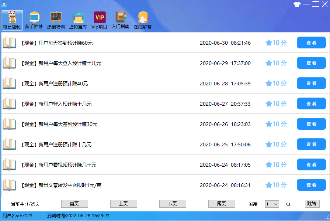Select the 新手推荐 monitor icon
The width and height of the screenshot is (330, 221).
[34, 18]
